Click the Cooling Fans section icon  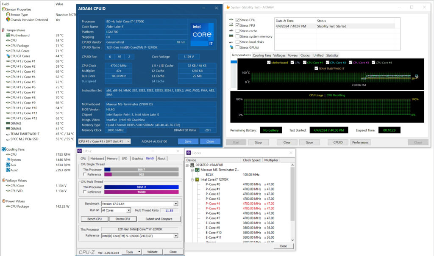pos(3,149)
